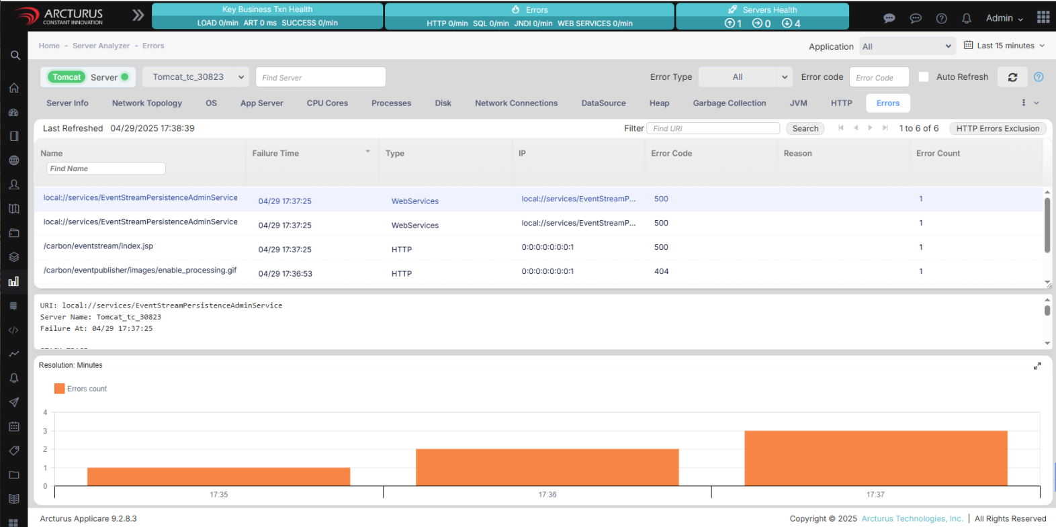This screenshot has height=527, width=1056.
Task: Toggle the Errors count legend swatch
Action: tap(60, 389)
